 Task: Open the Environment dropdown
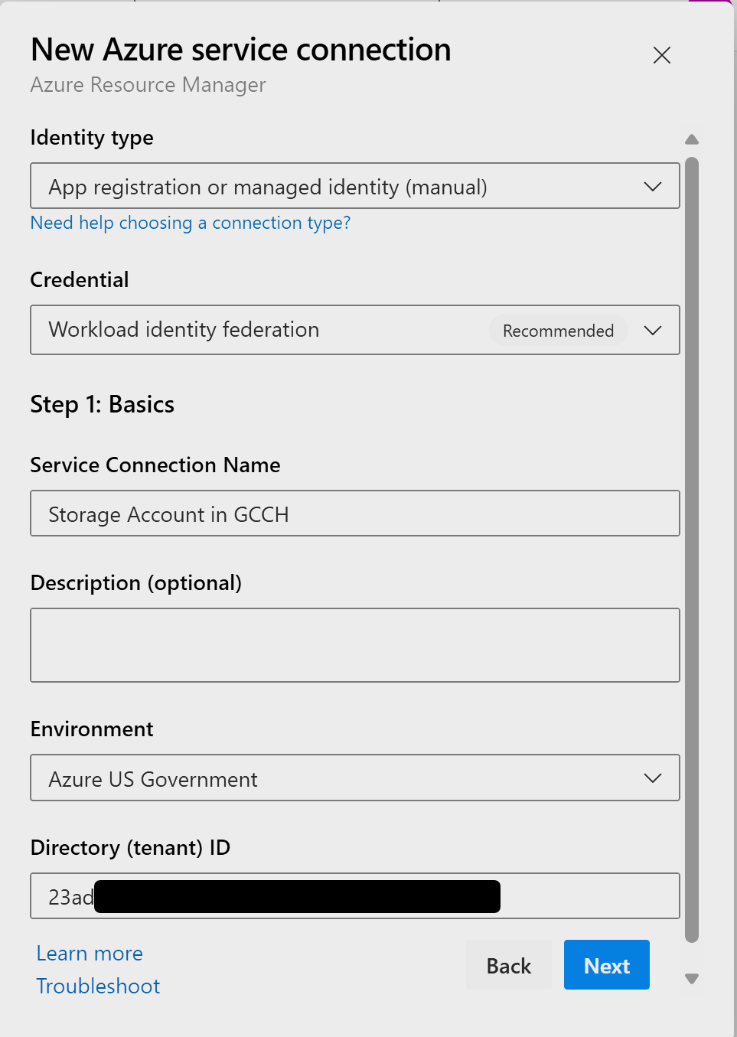[x=355, y=778]
